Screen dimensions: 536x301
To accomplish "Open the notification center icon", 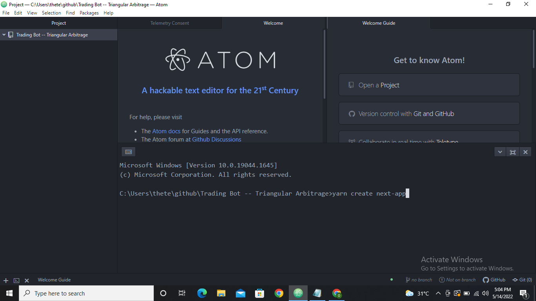I will click(x=523, y=293).
